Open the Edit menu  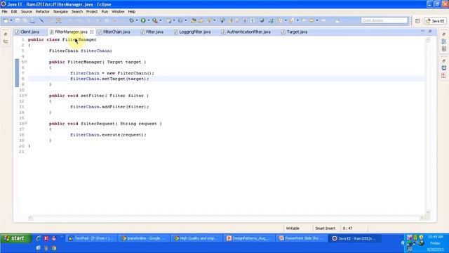pos(14,12)
